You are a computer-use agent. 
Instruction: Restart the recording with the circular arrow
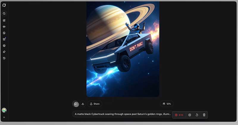pyautogui.click(x=197, y=115)
